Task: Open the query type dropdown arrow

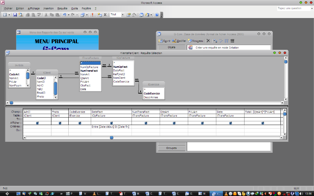Action: pos(87,15)
